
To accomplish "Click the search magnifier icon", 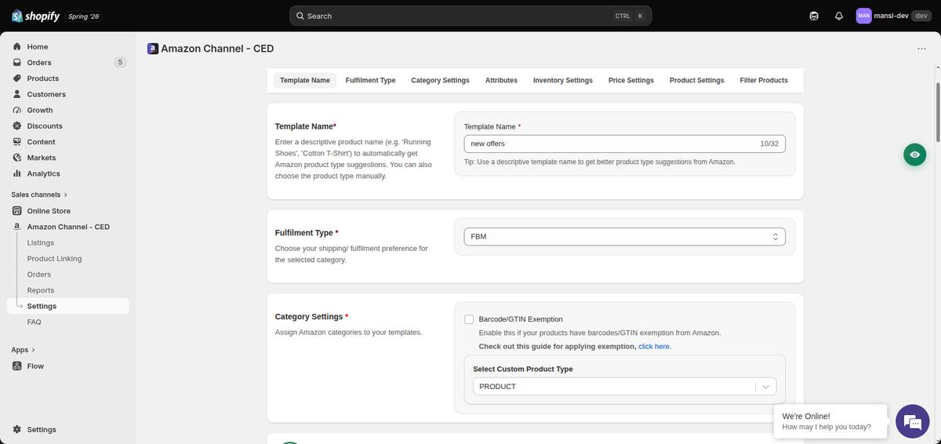I will [x=300, y=16].
